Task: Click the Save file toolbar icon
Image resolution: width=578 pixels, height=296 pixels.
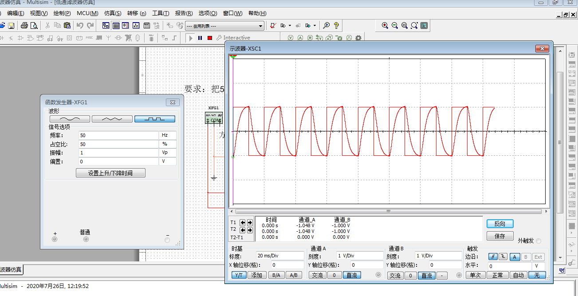Action: click(x=11, y=25)
